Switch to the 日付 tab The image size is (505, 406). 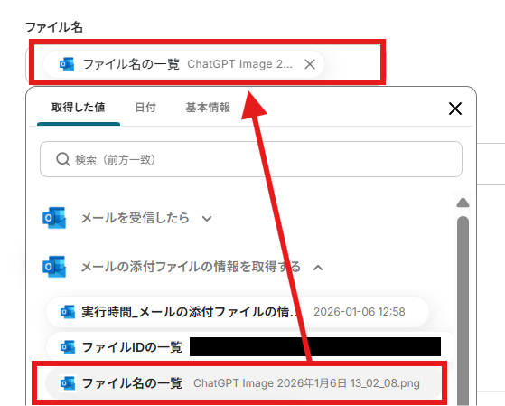tap(145, 108)
